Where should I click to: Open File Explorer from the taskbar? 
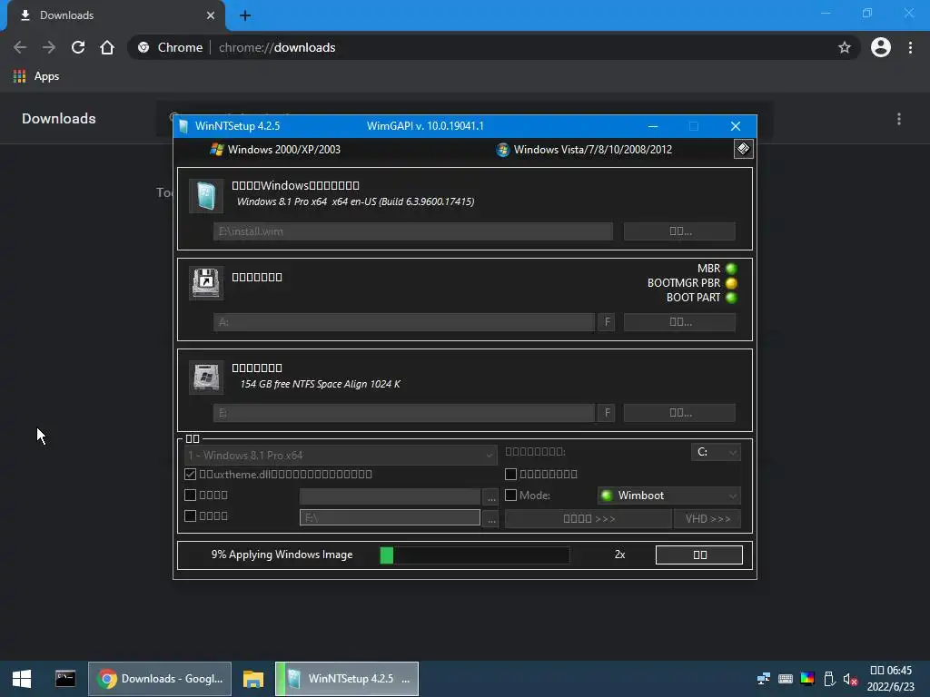pyautogui.click(x=253, y=679)
